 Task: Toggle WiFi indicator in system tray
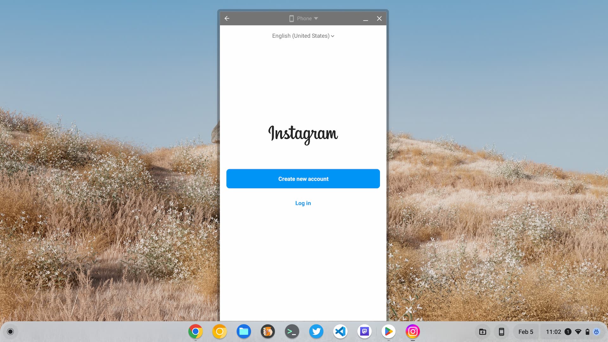point(578,331)
